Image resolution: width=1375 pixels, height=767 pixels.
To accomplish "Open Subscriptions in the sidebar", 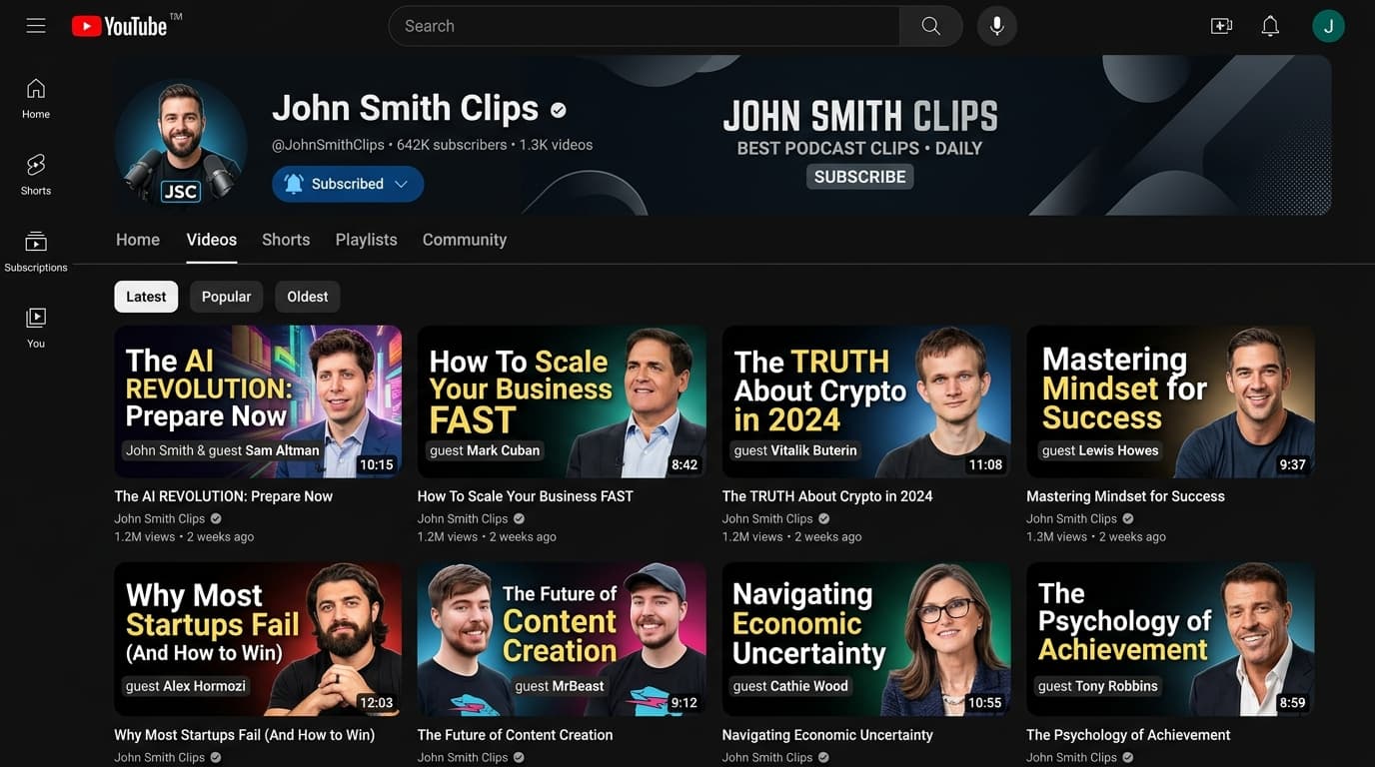I will point(36,251).
